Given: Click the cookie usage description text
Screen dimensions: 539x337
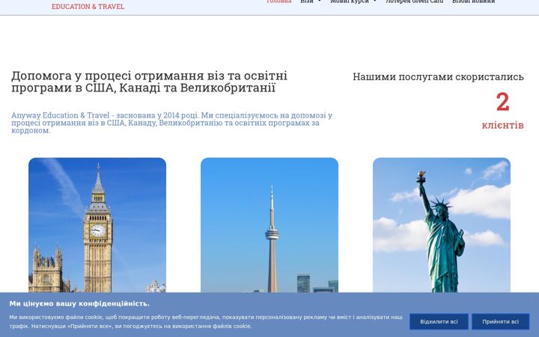Looking at the screenshot, I should point(206,321).
